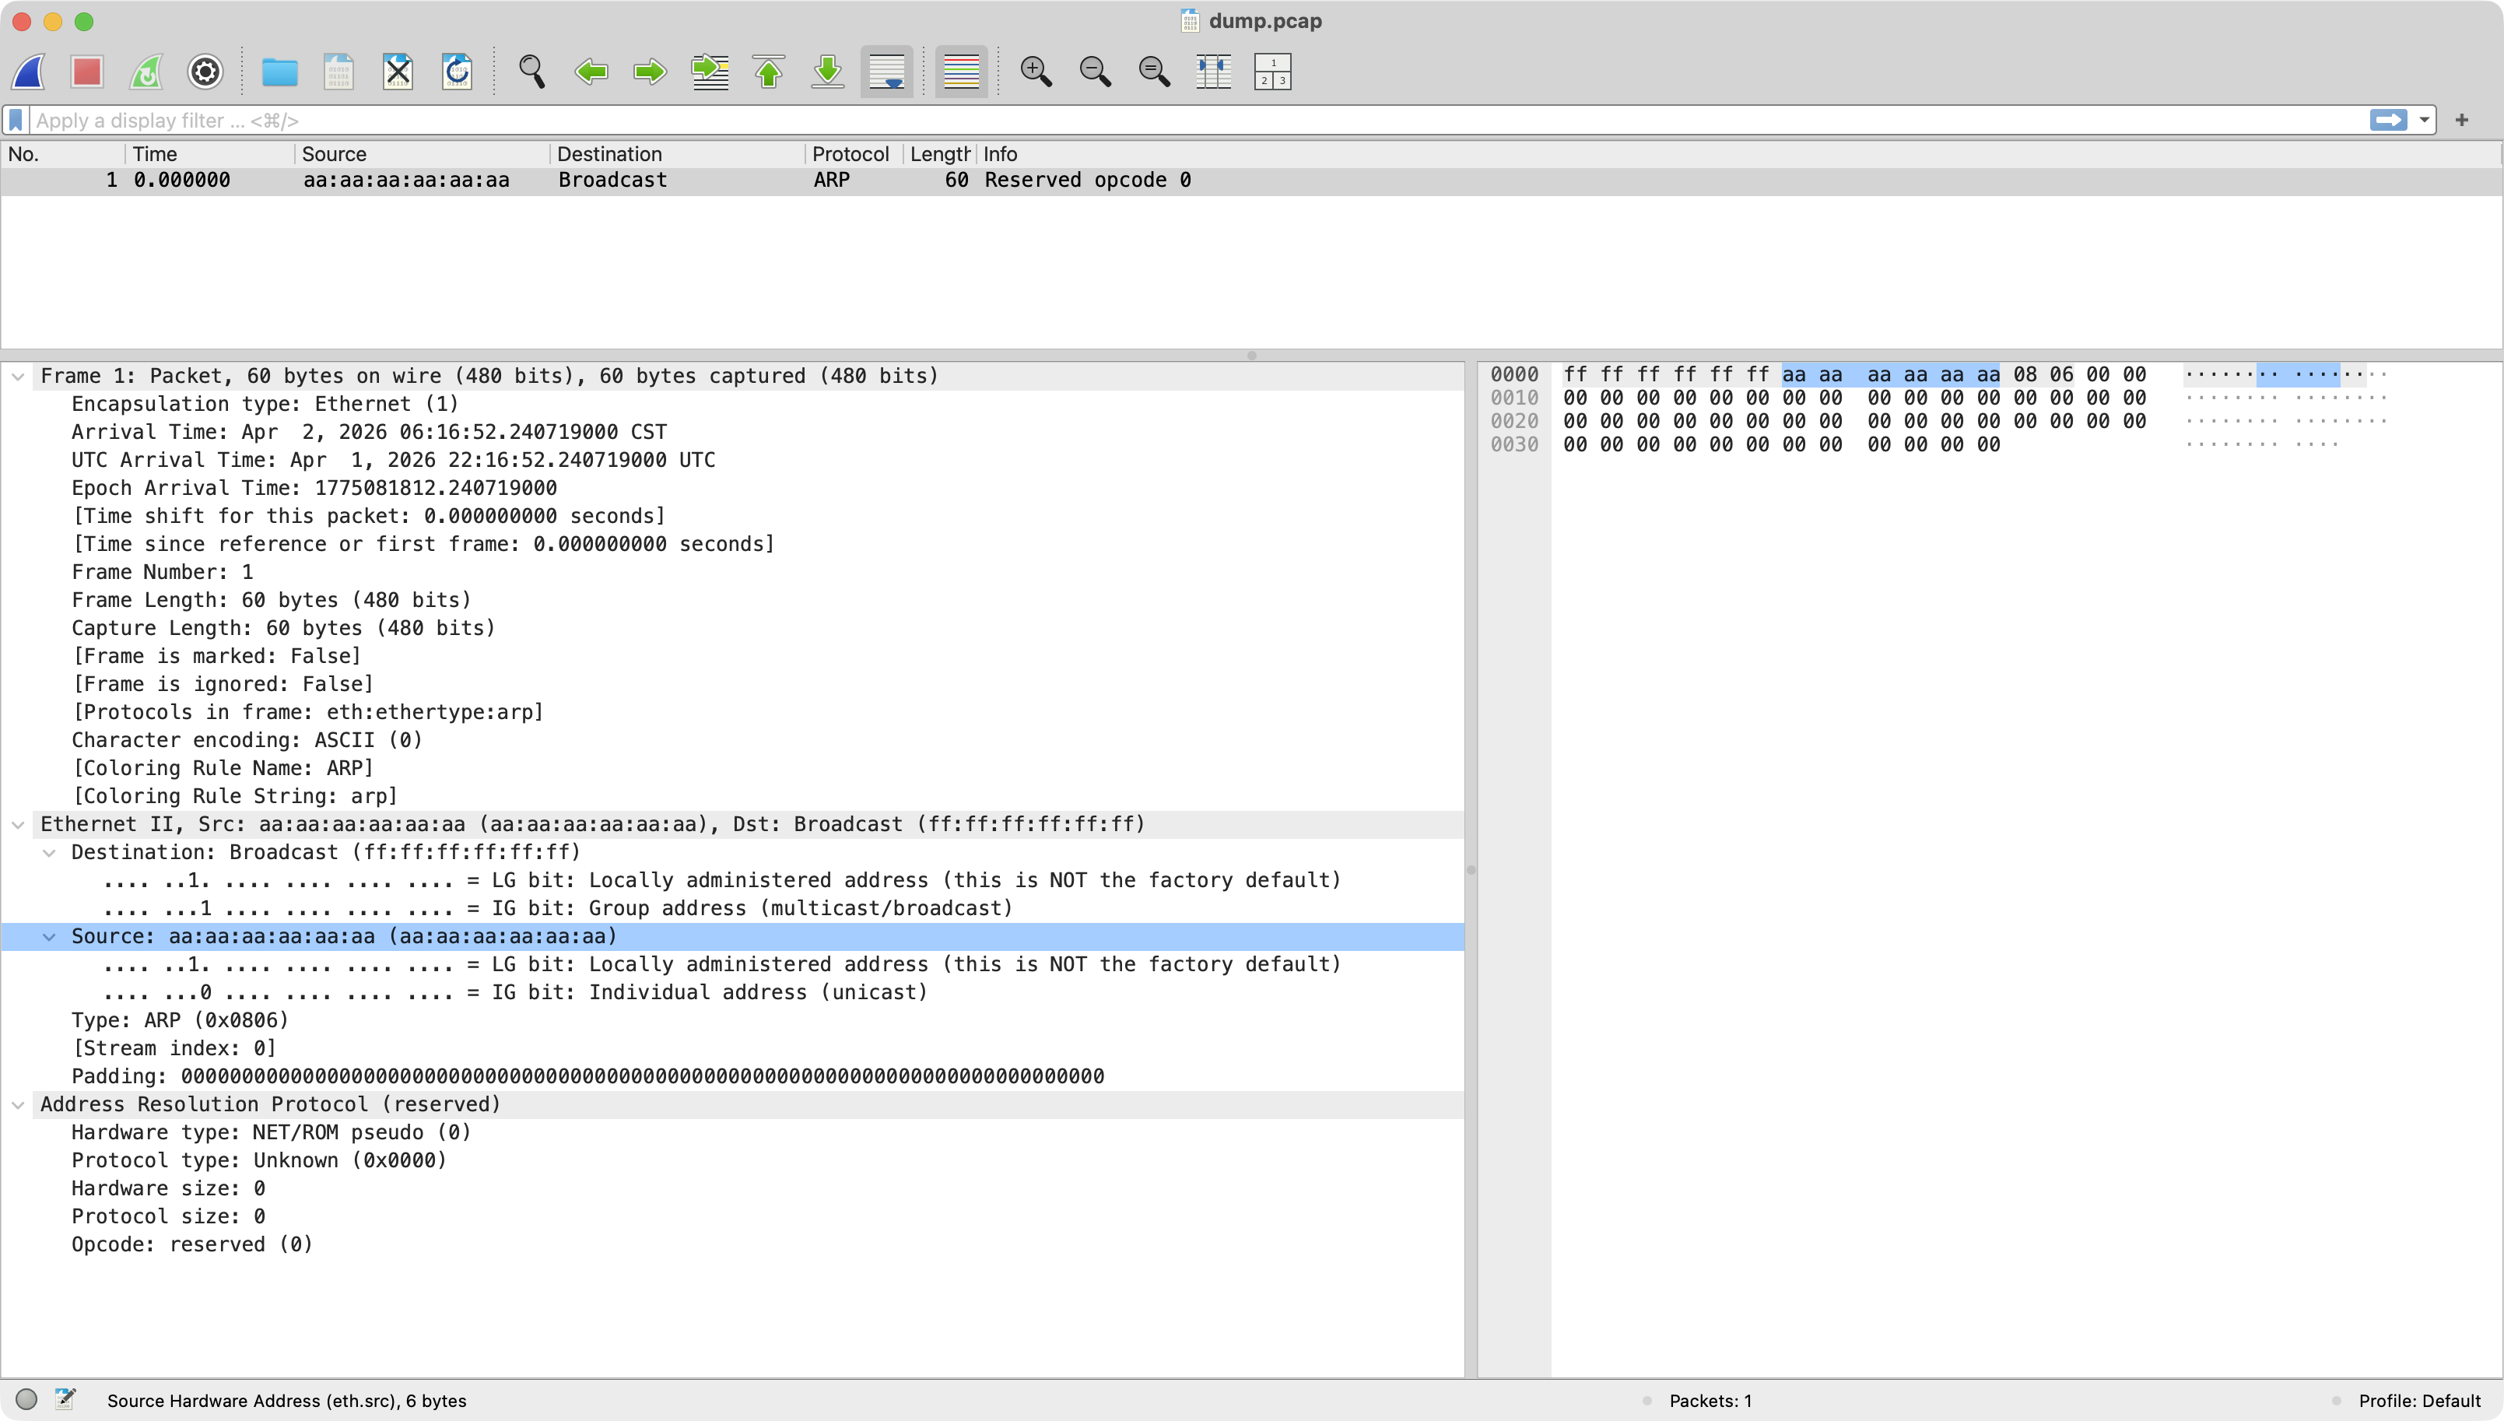Click the find packet magnifier icon
2504x1421 pixels.
(x=531, y=72)
